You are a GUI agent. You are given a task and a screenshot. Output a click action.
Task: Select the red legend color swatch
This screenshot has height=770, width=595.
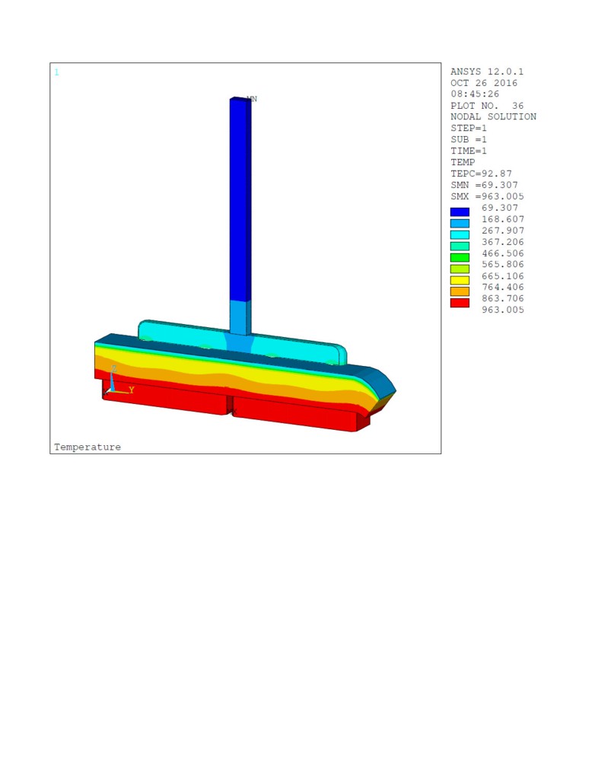460,303
